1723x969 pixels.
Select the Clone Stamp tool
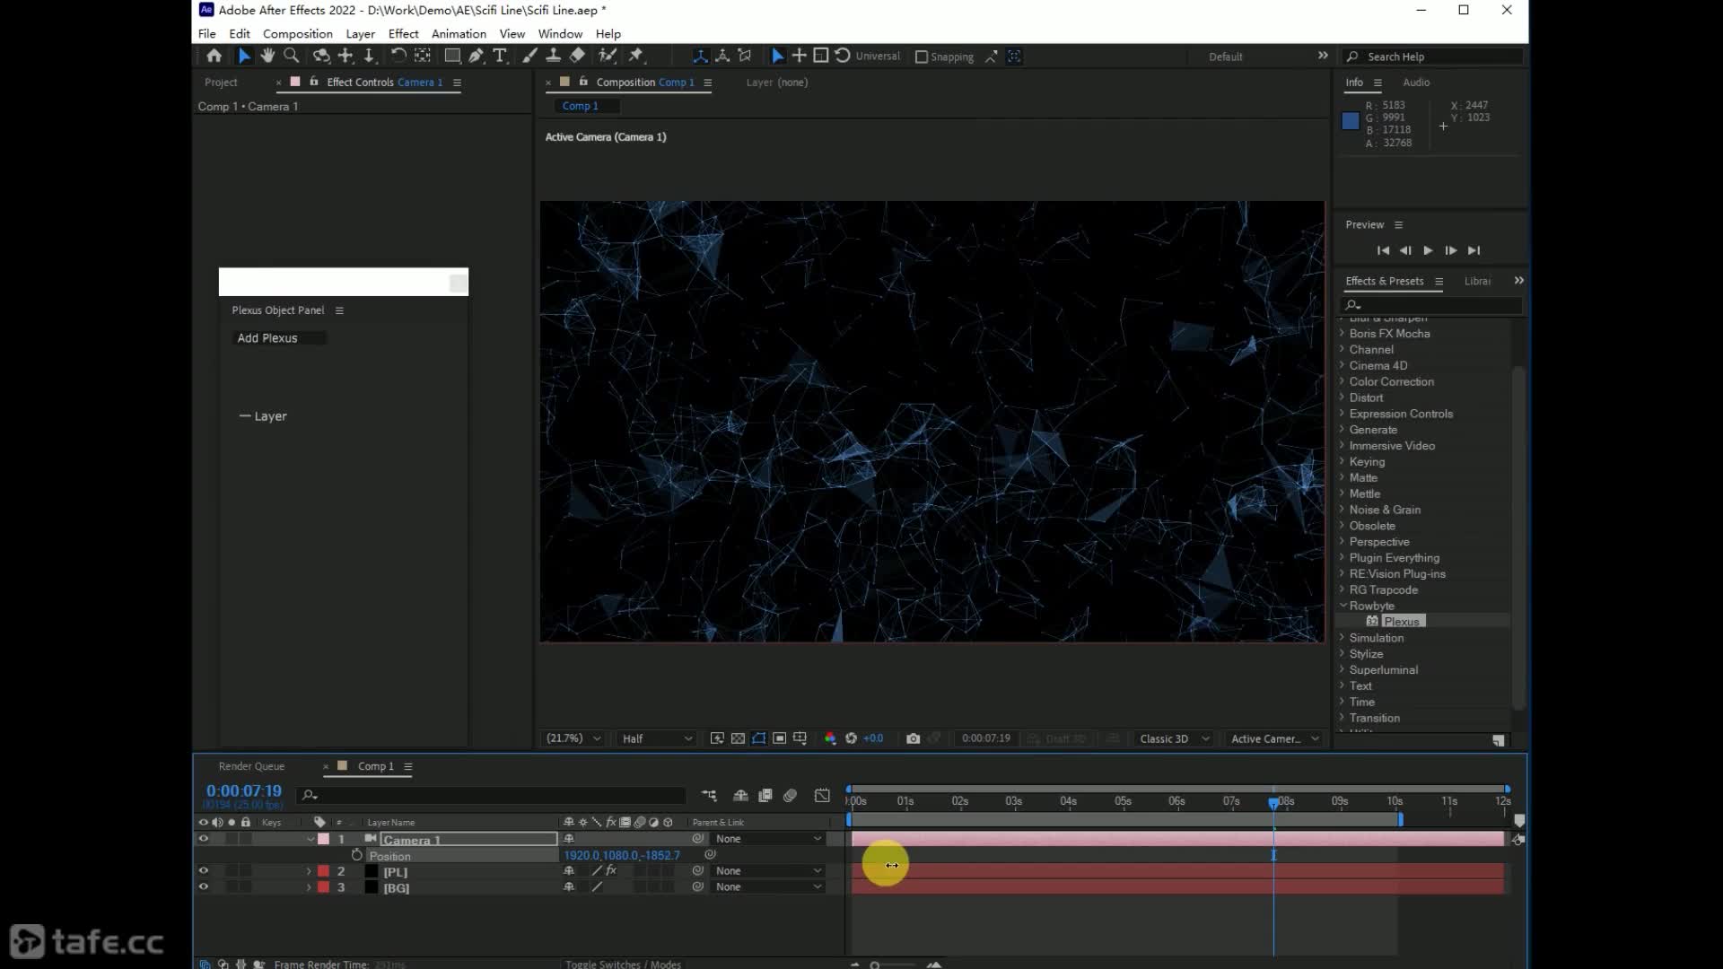[554, 56]
